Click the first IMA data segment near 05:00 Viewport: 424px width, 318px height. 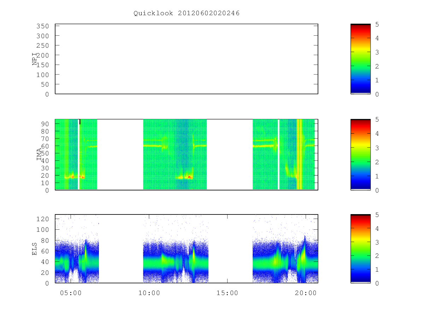tap(76, 154)
